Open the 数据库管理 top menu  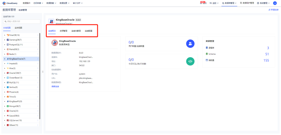[x=229, y=3]
